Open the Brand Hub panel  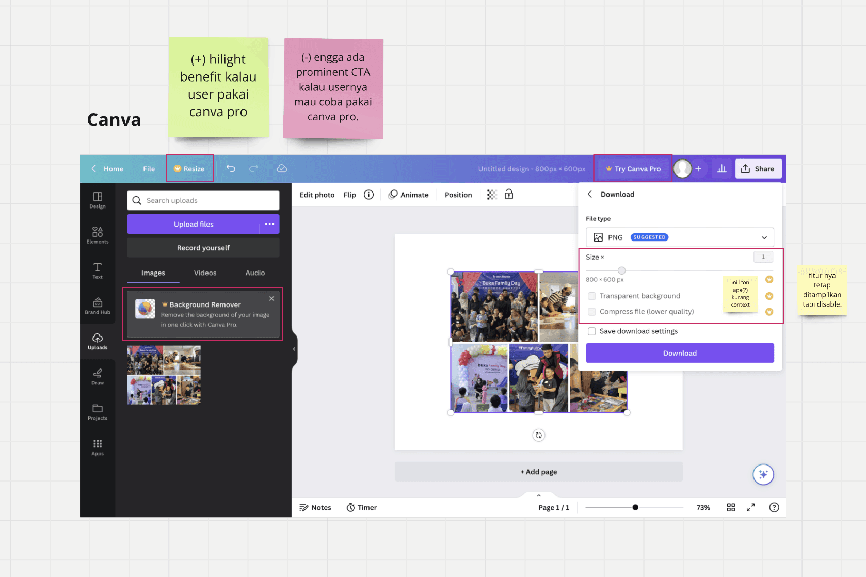pyautogui.click(x=98, y=306)
